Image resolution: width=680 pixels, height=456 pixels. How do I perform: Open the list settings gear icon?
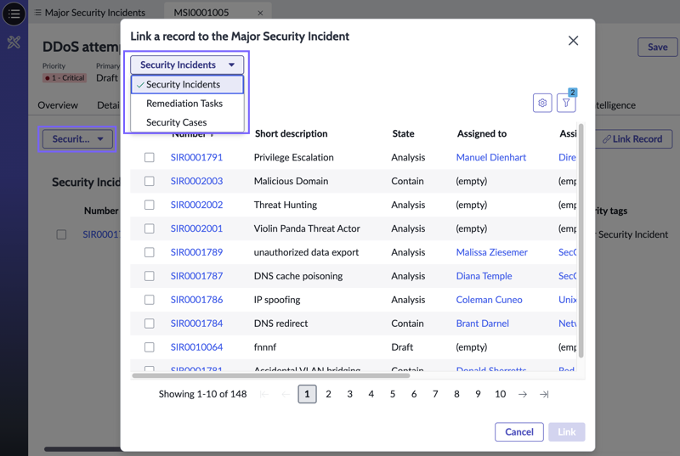pos(542,103)
